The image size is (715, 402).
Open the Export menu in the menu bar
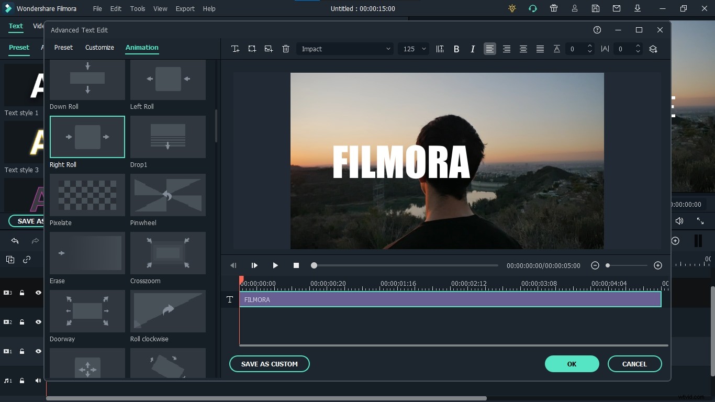tap(185, 8)
